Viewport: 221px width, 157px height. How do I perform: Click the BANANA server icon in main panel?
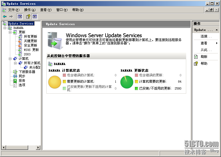coord(50,64)
